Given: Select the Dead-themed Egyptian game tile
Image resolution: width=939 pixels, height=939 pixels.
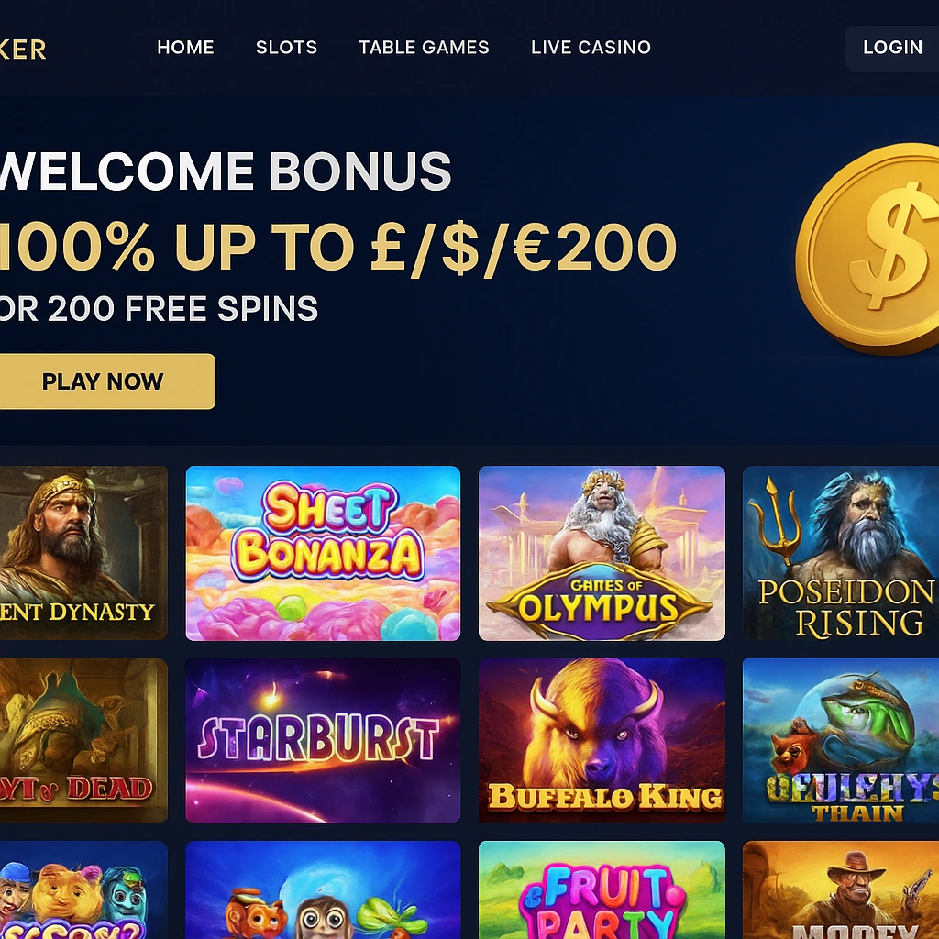Looking at the screenshot, I should point(83,741).
